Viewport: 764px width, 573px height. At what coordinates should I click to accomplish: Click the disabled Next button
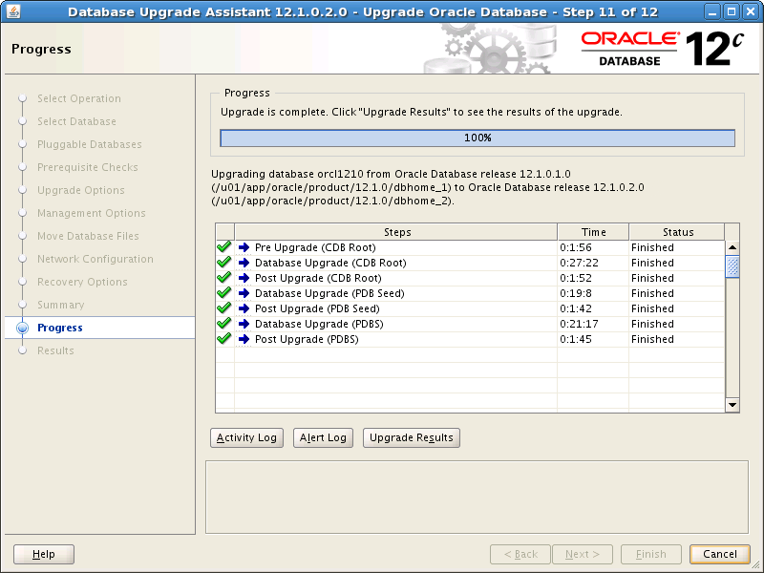pos(583,554)
